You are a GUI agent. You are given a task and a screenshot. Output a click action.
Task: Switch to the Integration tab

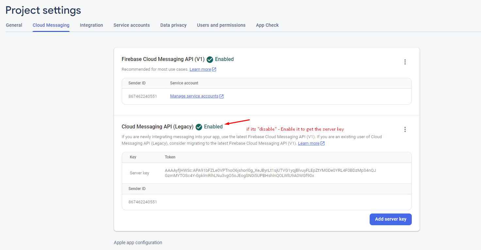pos(91,25)
